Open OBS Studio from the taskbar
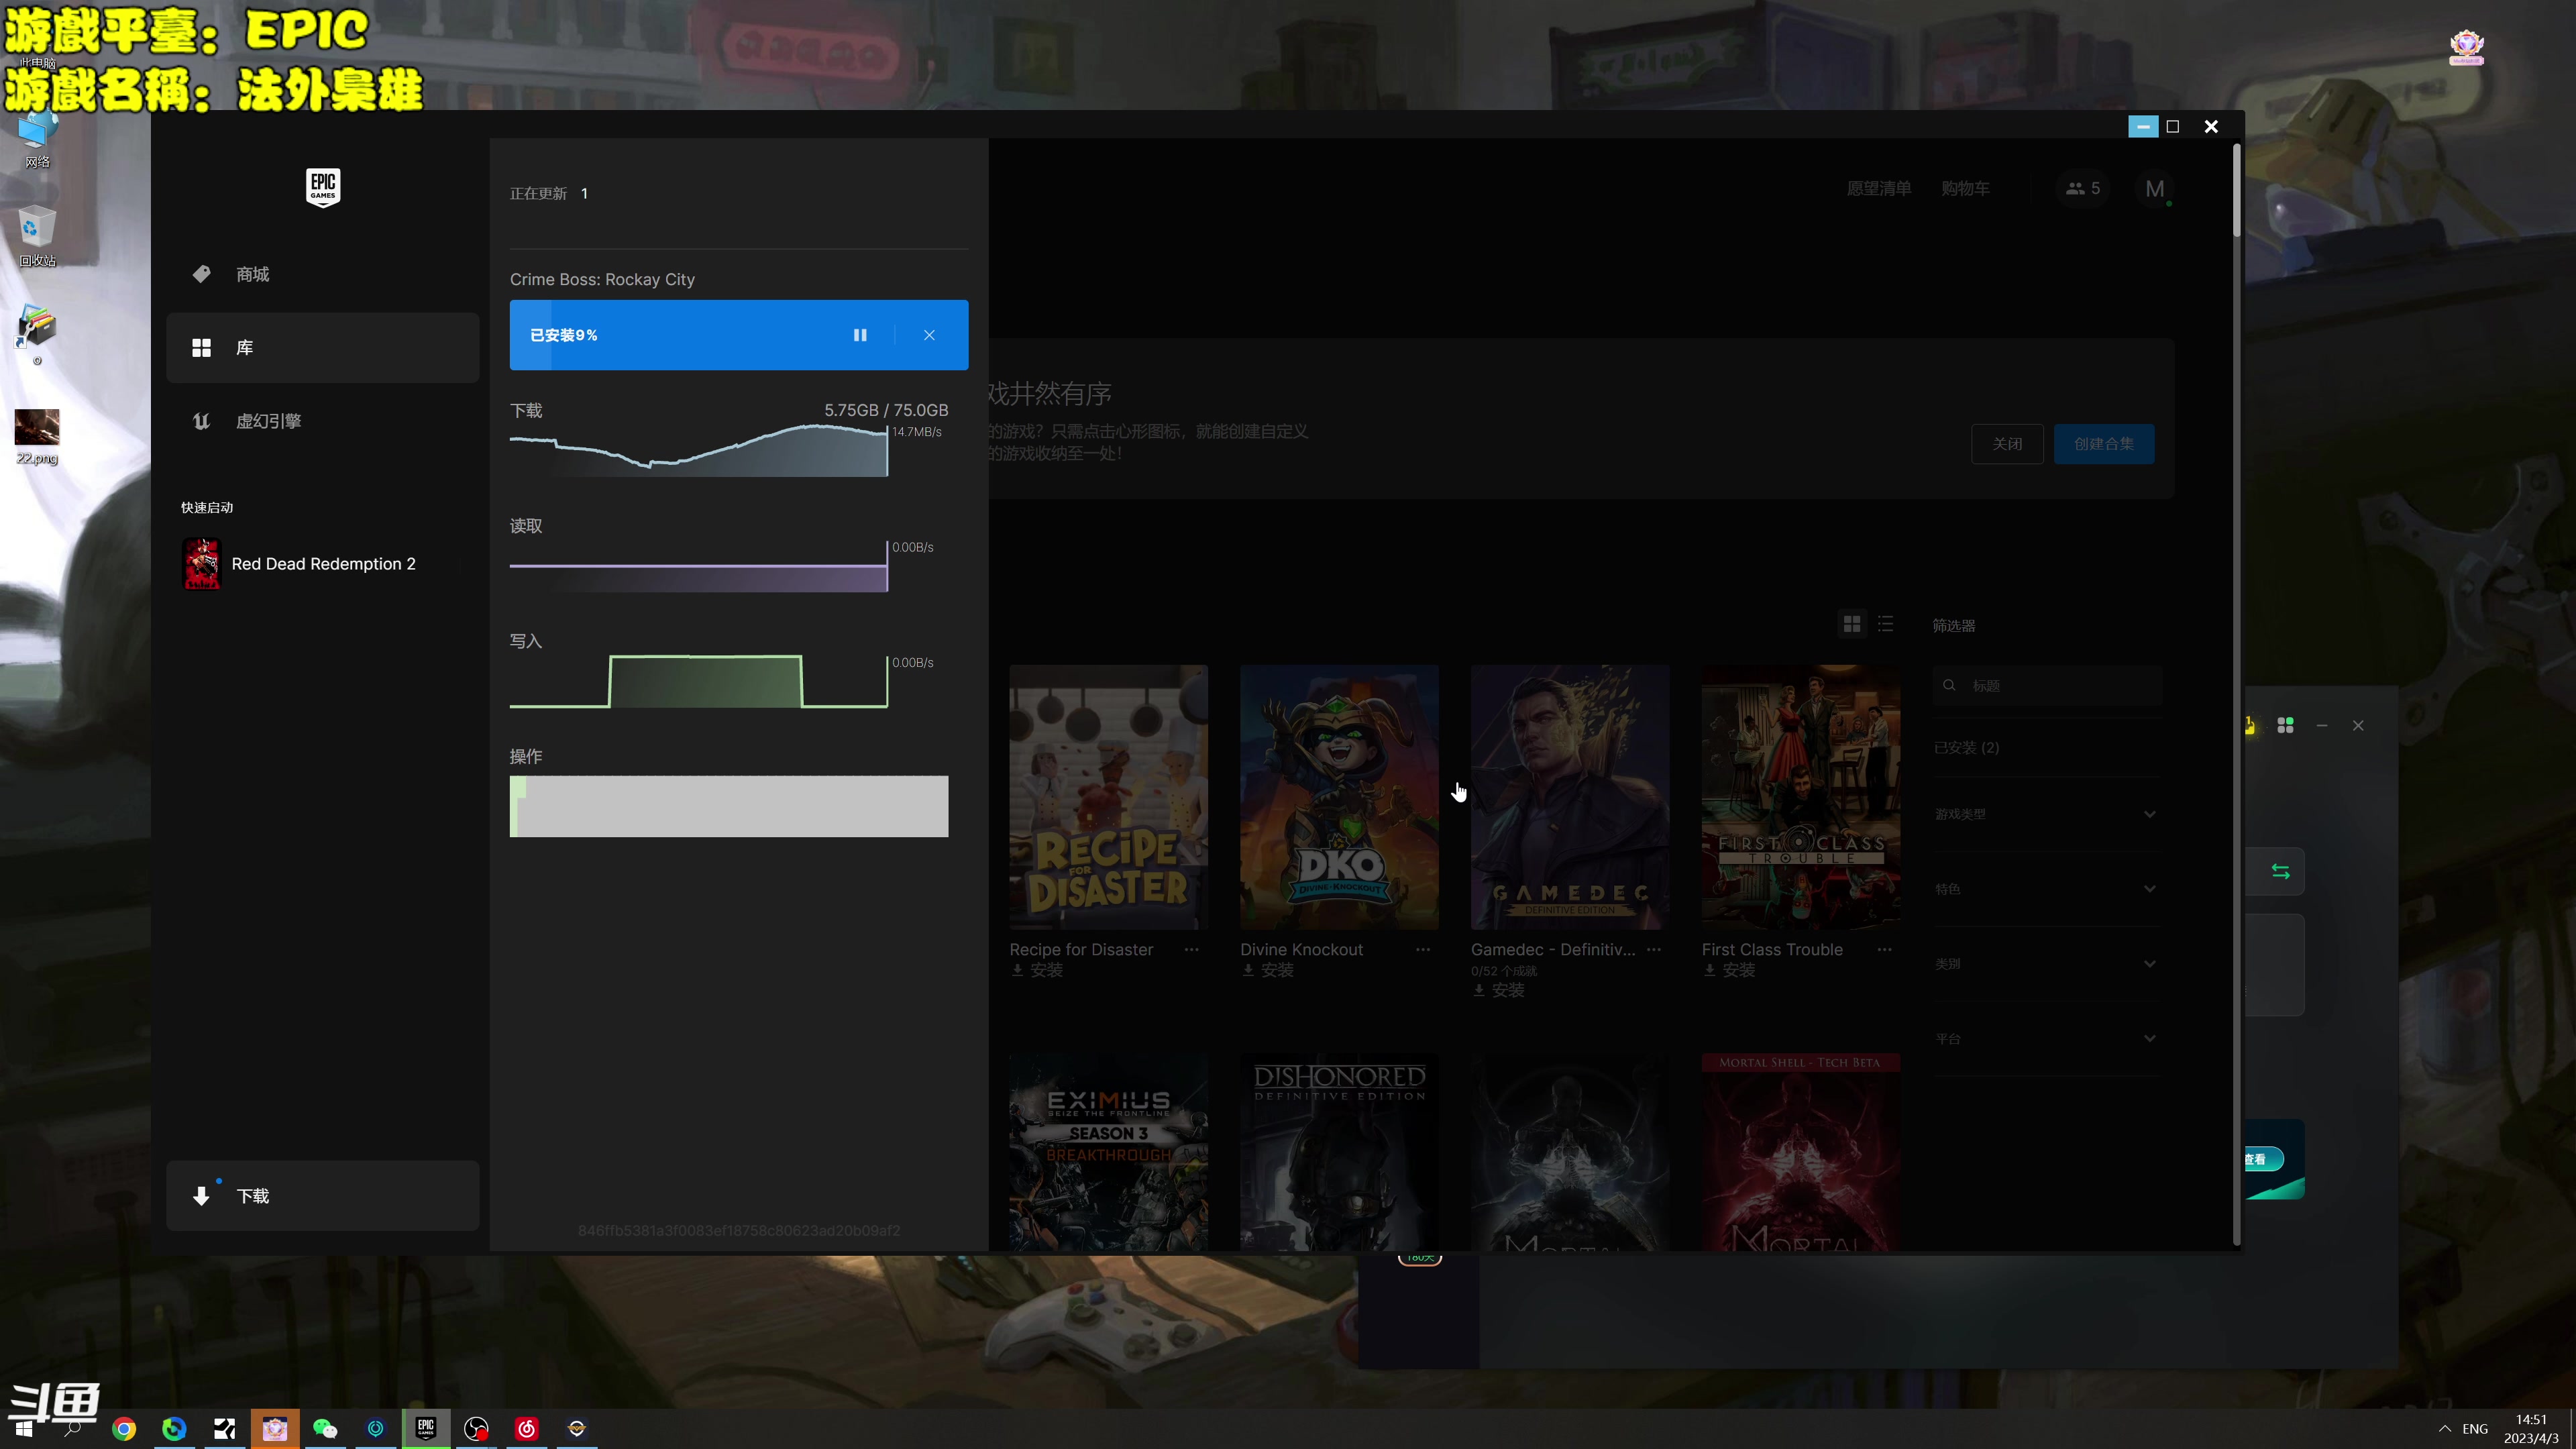The image size is (2576, 1449). 476,1428
